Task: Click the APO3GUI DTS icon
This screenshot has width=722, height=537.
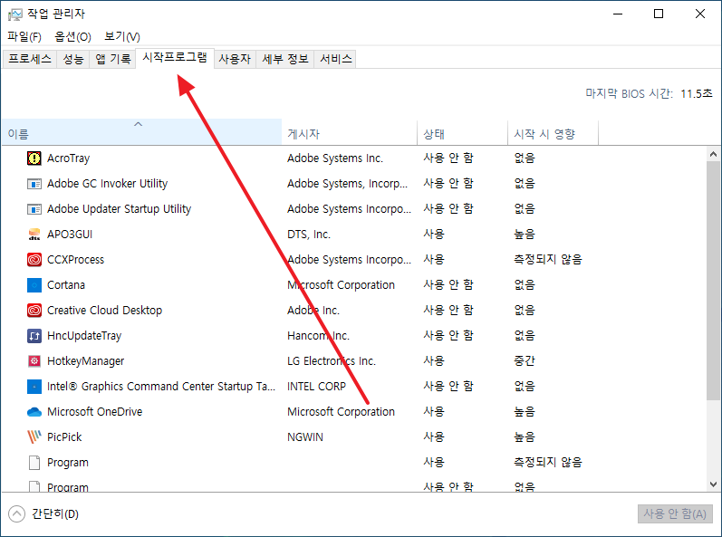Action: [34, 235]
